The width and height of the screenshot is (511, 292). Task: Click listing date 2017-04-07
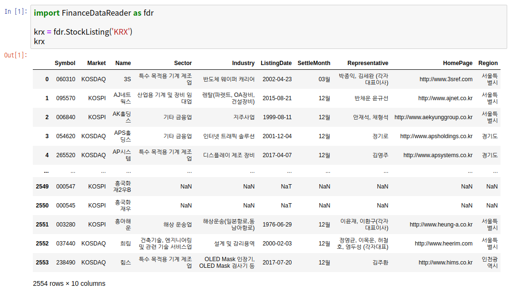pos(277,155)
